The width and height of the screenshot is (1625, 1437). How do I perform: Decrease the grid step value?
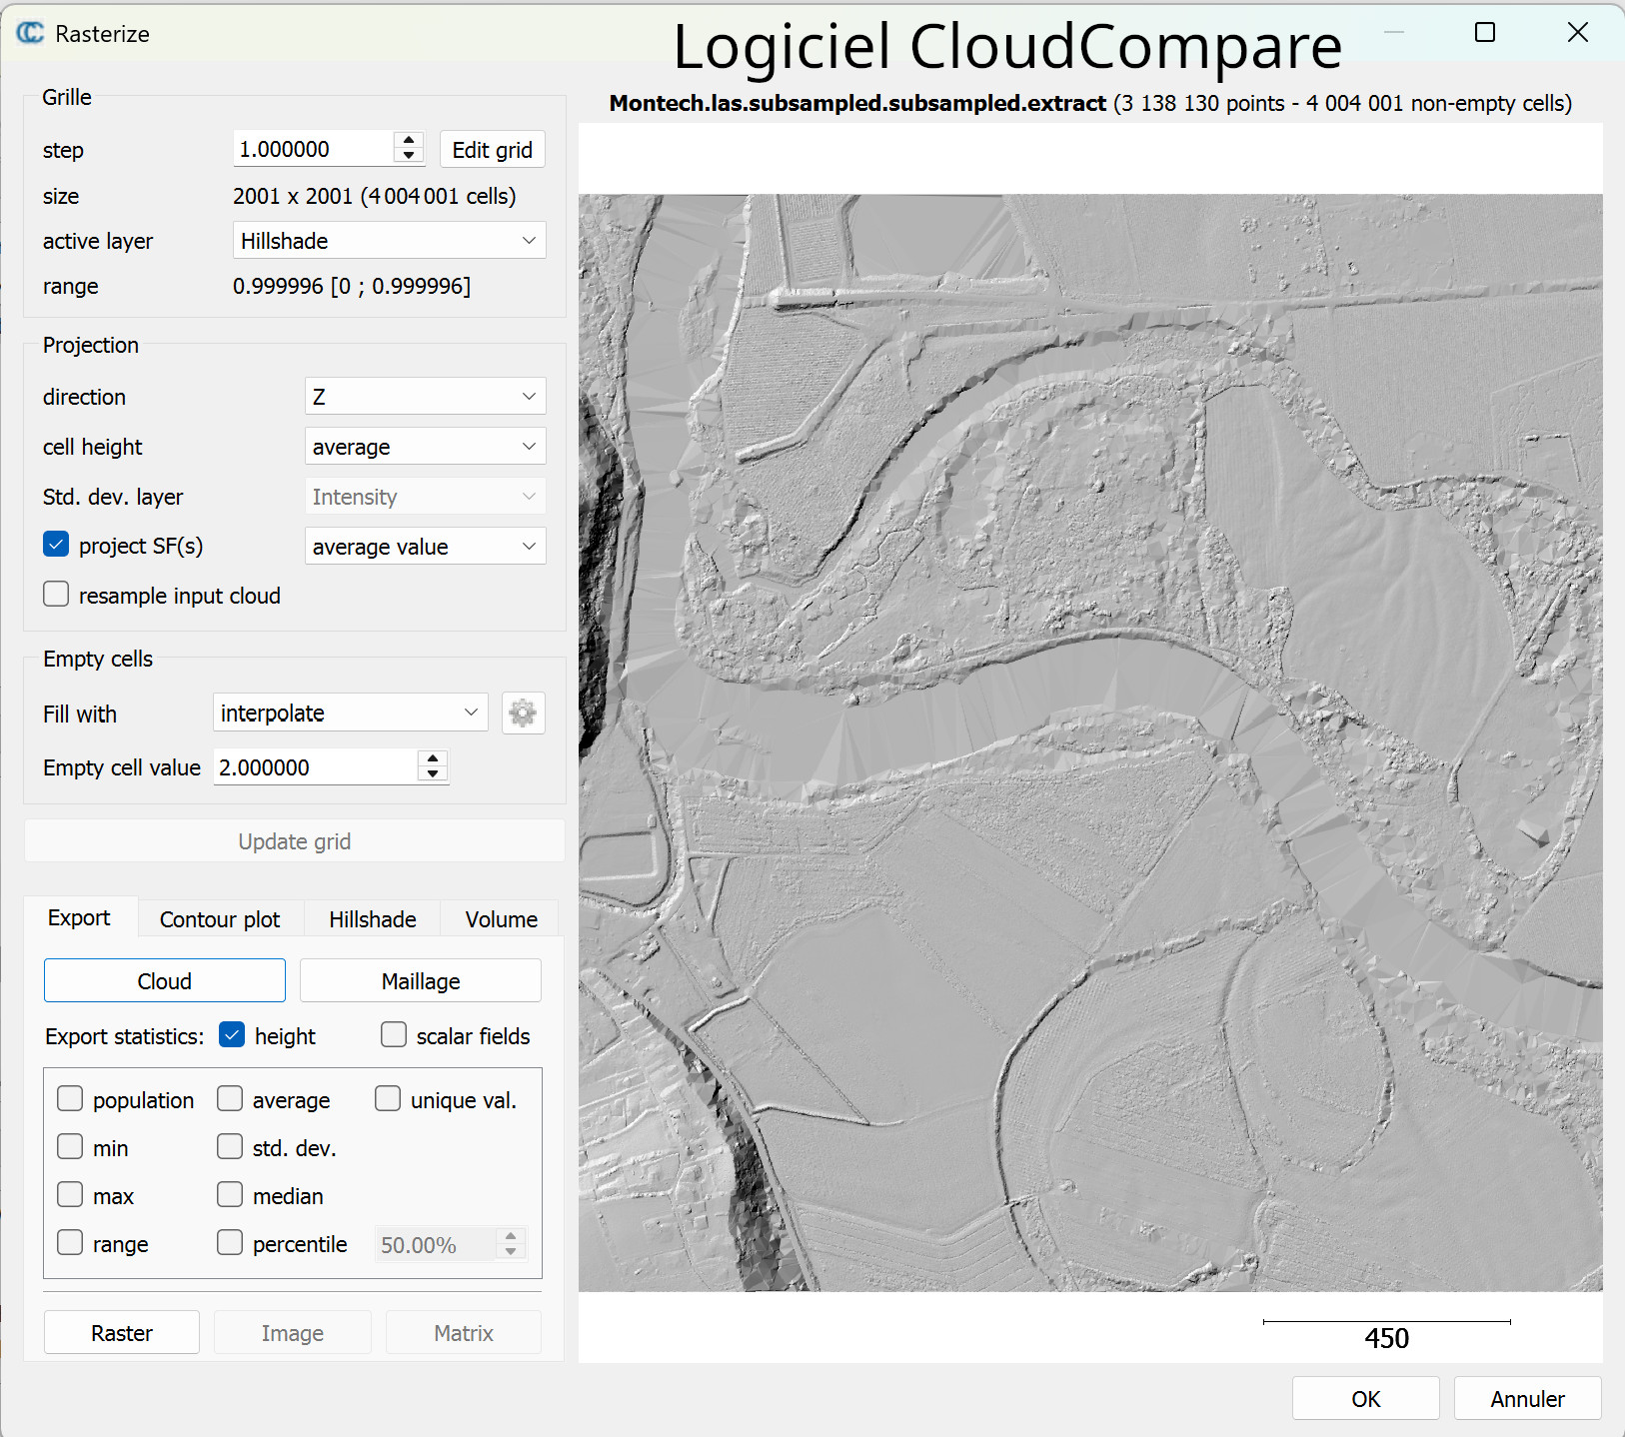pos(409,156)
